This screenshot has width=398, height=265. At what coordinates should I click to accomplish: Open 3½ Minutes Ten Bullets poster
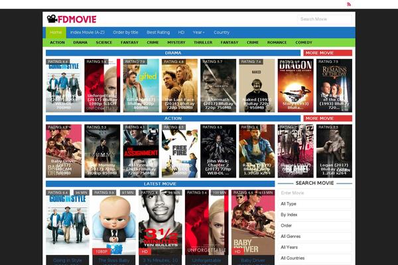pyautogui.click(x=161, y=223)
